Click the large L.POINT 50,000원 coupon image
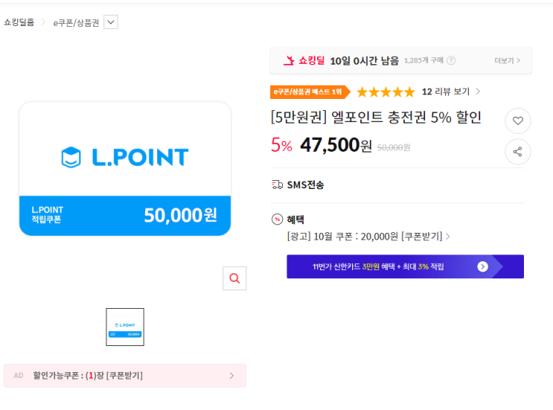553x410 pixels. [125, 169]
